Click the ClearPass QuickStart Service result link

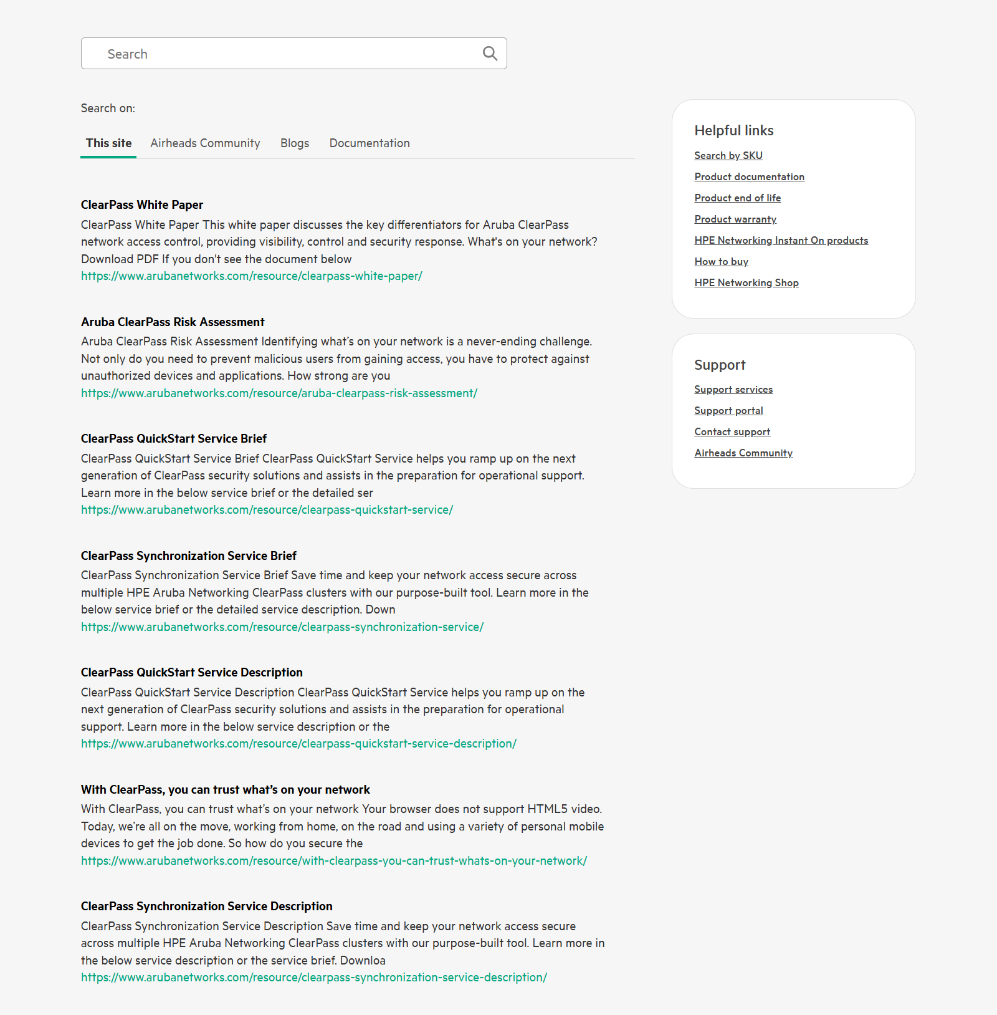click(x=267, y=509)
